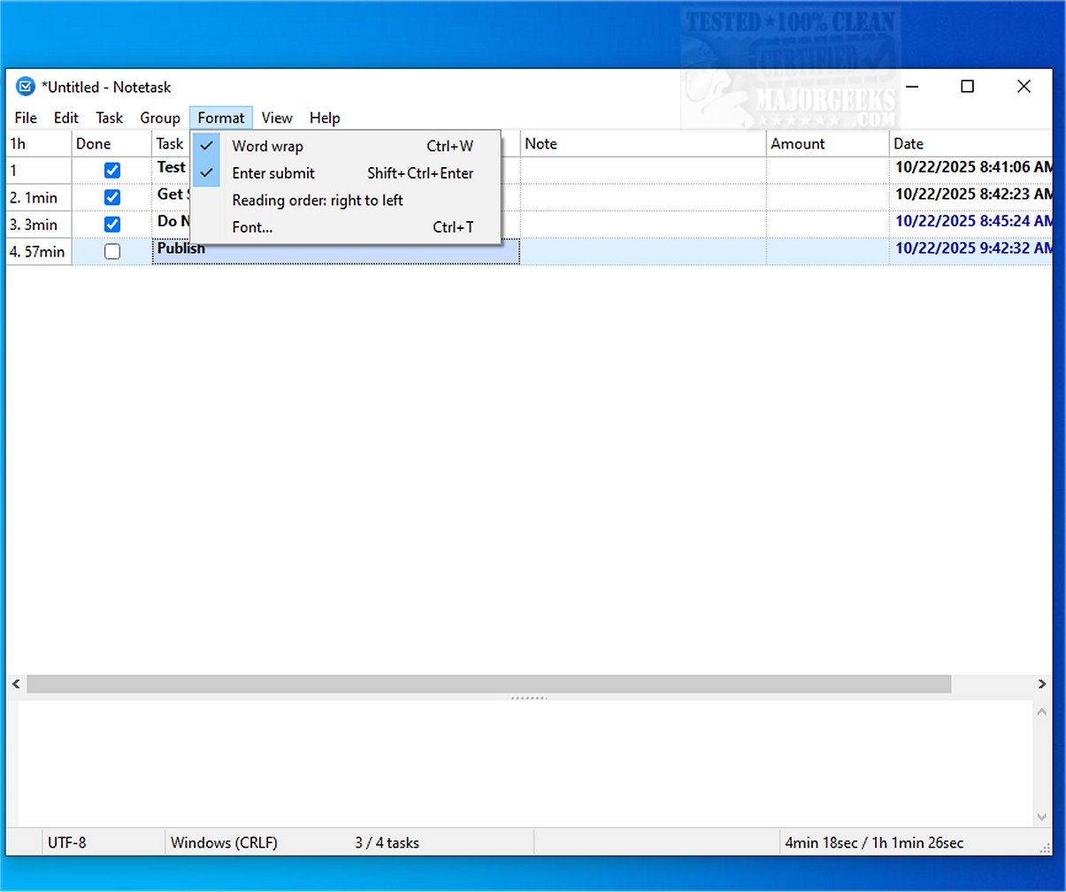Click Windows (CRLF) in status bar
The height and width of the screenshot is (892, 1066).
[224, 842]
